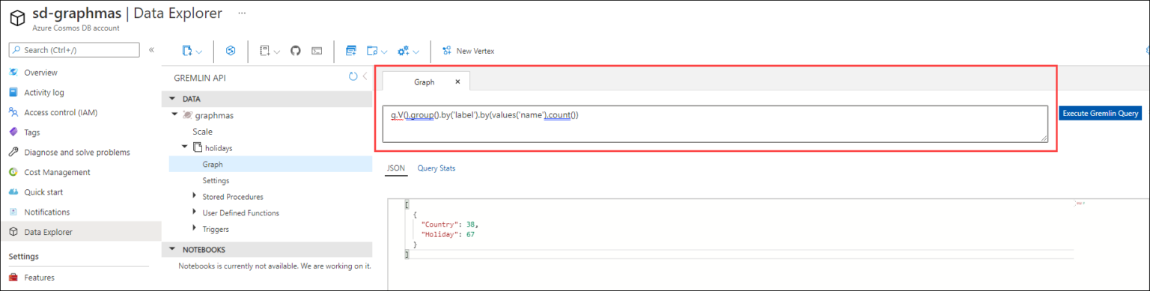Image resolution: width=1150 pixels, height=291 pixels.
Task: Click the red Features toolbox icon
Action: (13, 278)
